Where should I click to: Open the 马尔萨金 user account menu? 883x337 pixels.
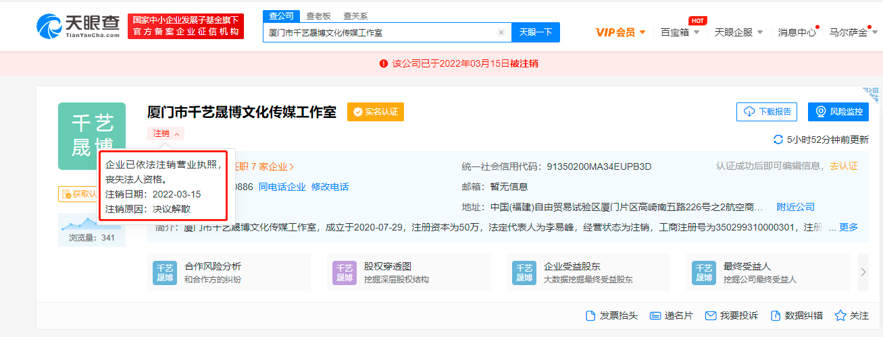click(853, 32)
